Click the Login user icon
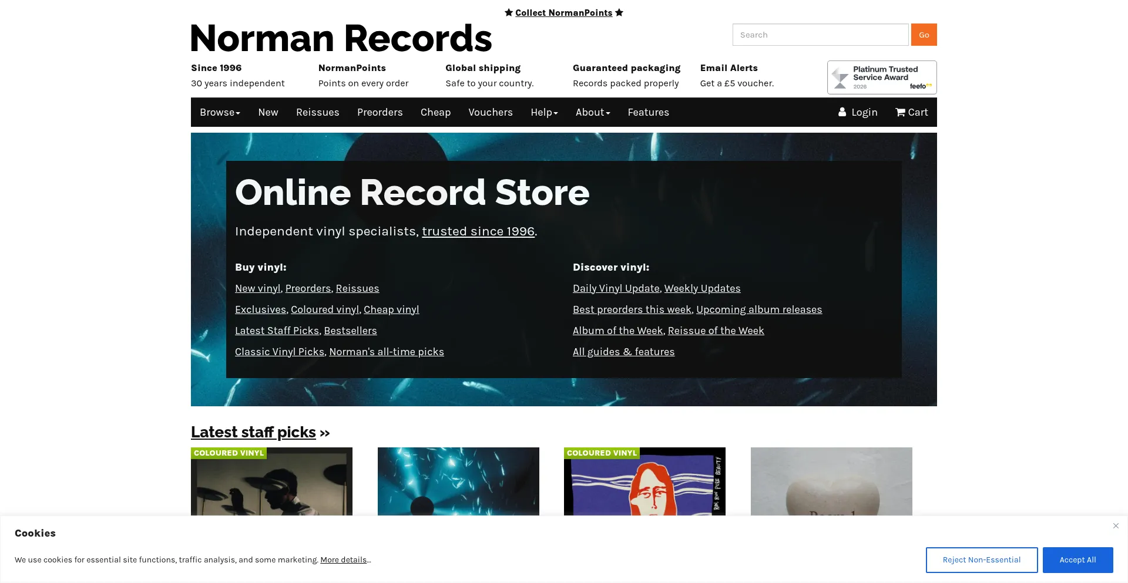The height and width of the screenshot is (583, 1128). click(x=842, y=112)
